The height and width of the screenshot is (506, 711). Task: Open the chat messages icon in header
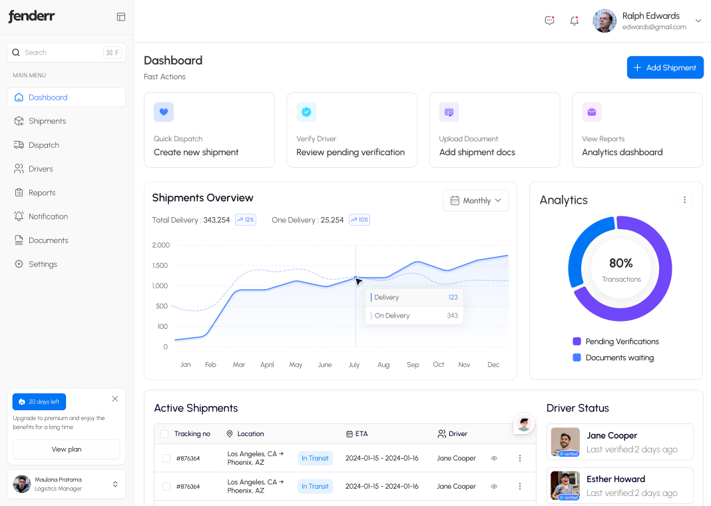pos(549,21)
